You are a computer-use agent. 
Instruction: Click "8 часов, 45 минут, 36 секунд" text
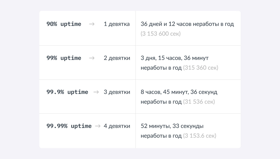[179, 92]
